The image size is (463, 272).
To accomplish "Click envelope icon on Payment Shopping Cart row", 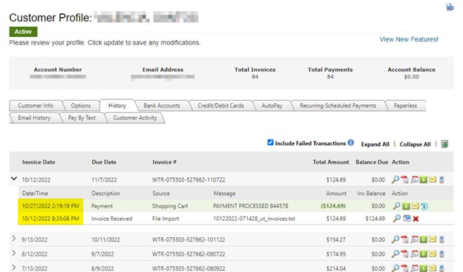I will coord(416,206).
